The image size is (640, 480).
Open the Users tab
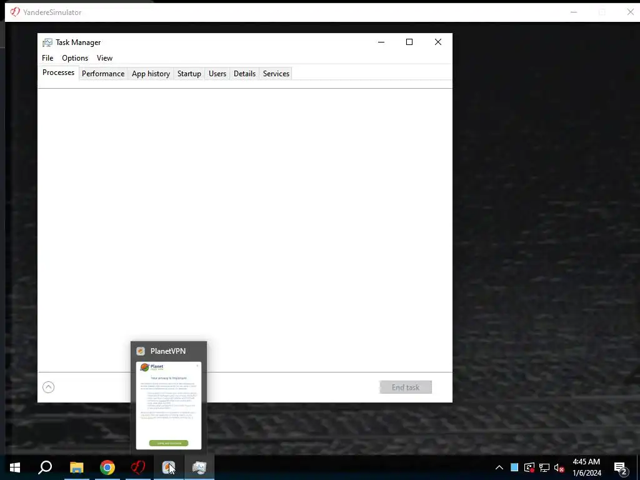pyautogui.click(x=217, y=74)
